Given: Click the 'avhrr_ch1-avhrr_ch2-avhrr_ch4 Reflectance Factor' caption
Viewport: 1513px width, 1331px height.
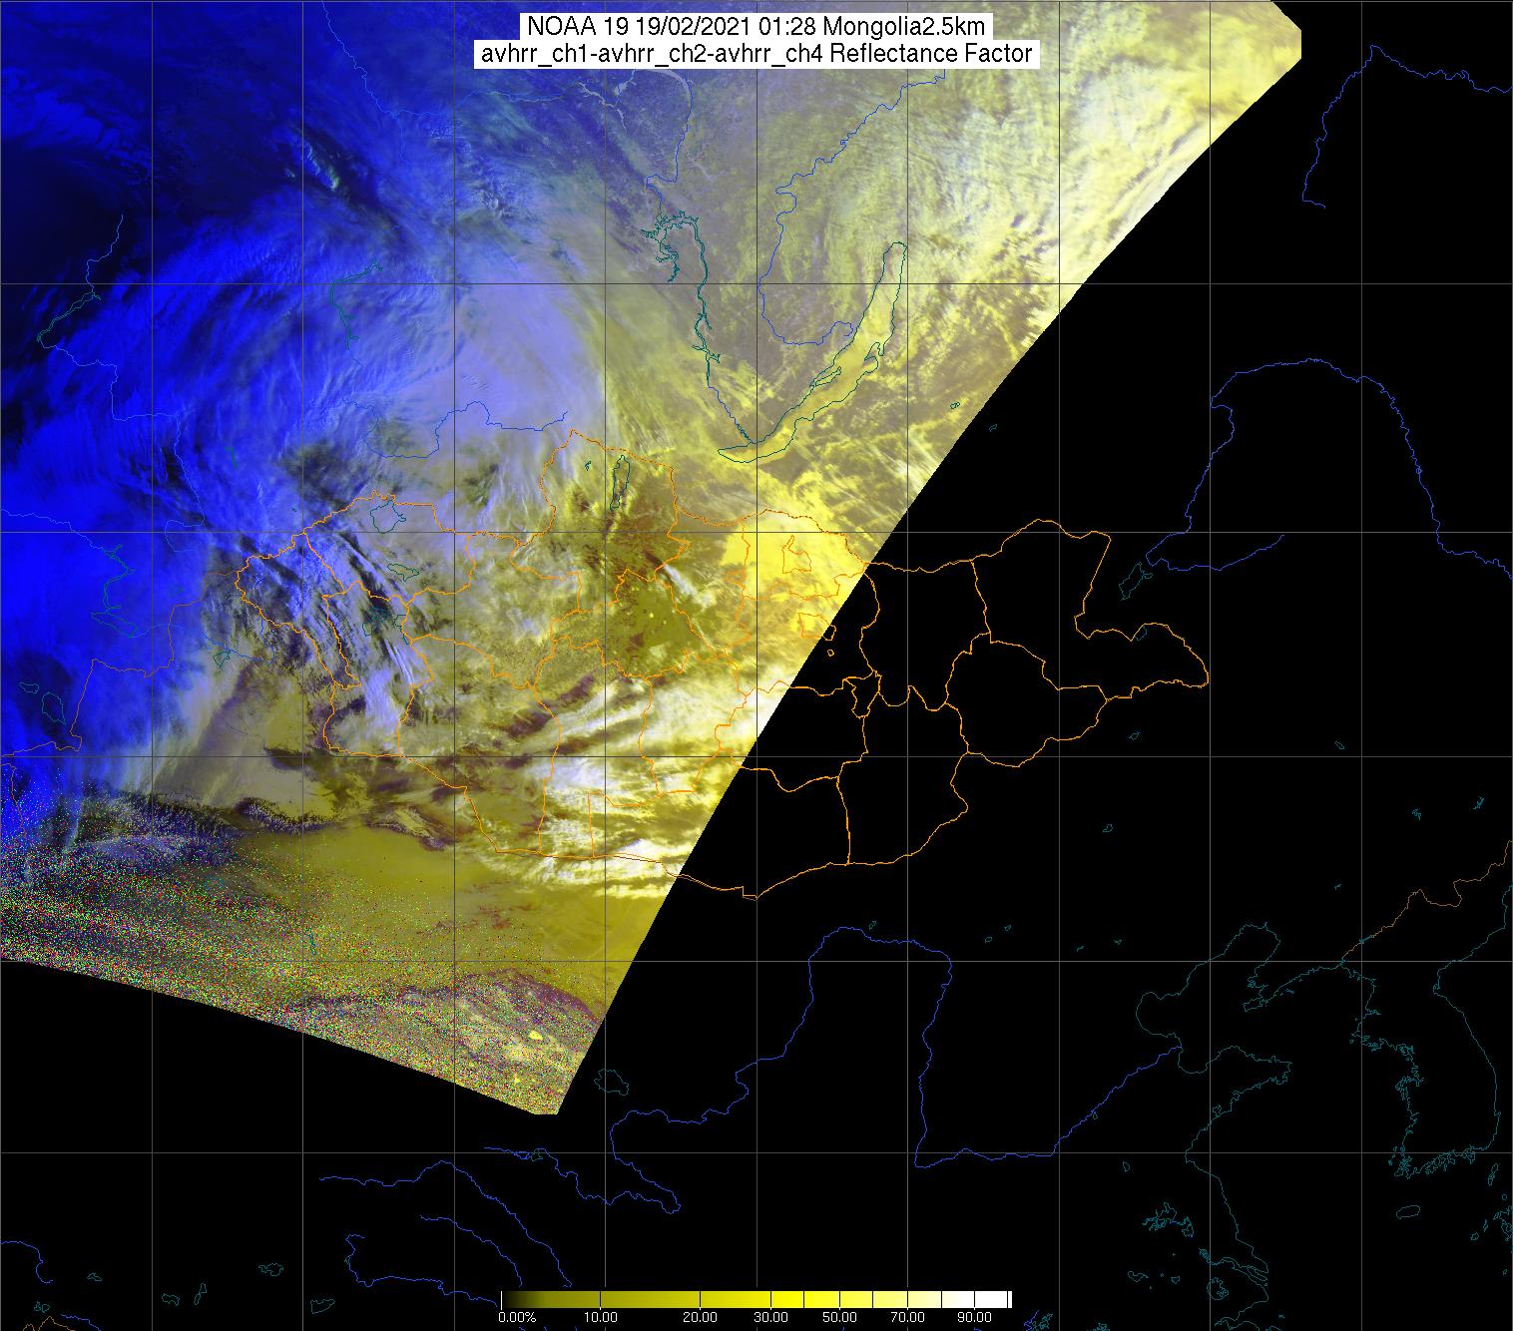Looking at the screenshot, I should tap(756, 54).
